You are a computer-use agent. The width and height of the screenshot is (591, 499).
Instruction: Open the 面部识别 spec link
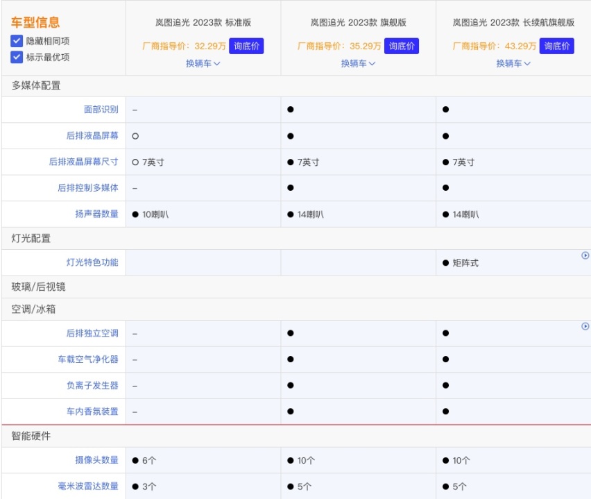click(x=101, y=110)
